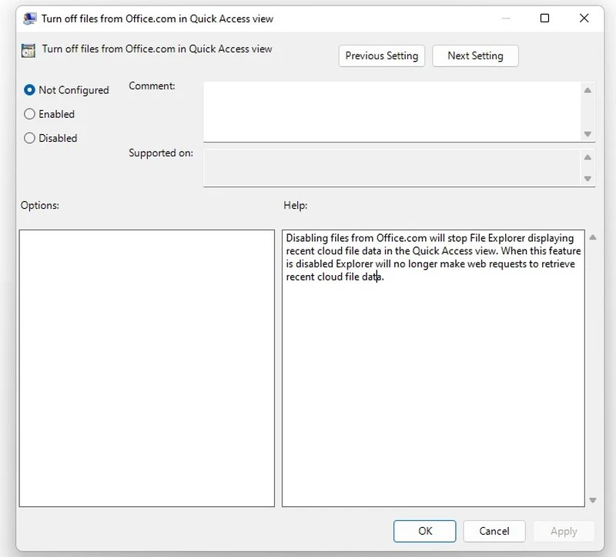Image resolution: width=616 pixels, height=557 pixels.
Task: Click the setting icon beside the policy name
Action: tap(28, 49)
